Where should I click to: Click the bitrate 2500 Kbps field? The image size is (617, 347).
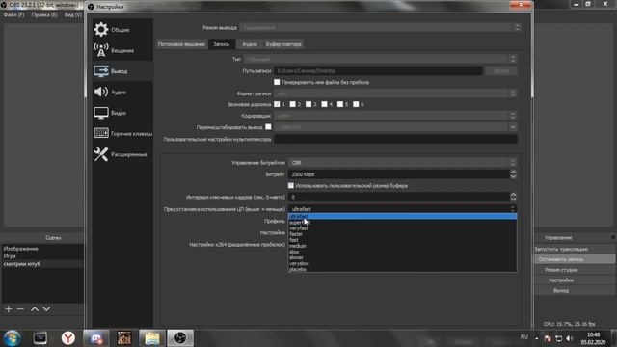pos(398,173)
